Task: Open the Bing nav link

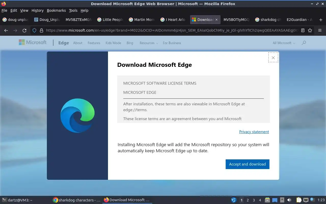Action: click(130, 43)
